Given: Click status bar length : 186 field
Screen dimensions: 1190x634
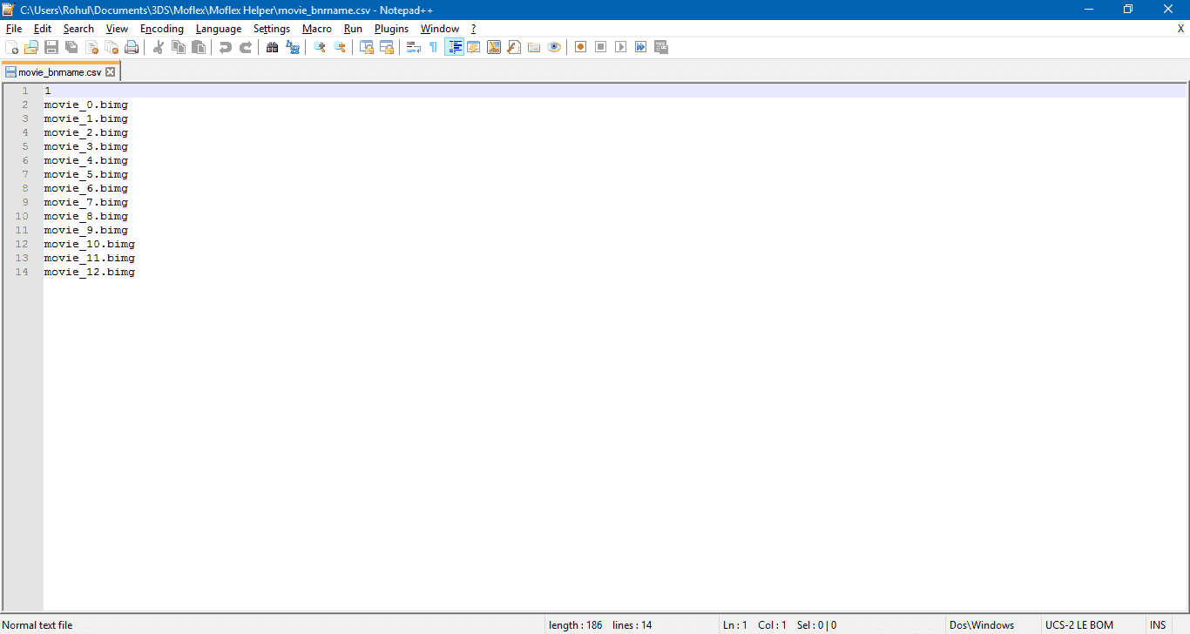Looking at the screenshot, I should point(576,625).
